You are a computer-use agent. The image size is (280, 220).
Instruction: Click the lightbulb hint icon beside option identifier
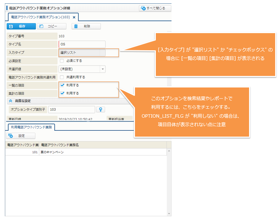point(100,109)
